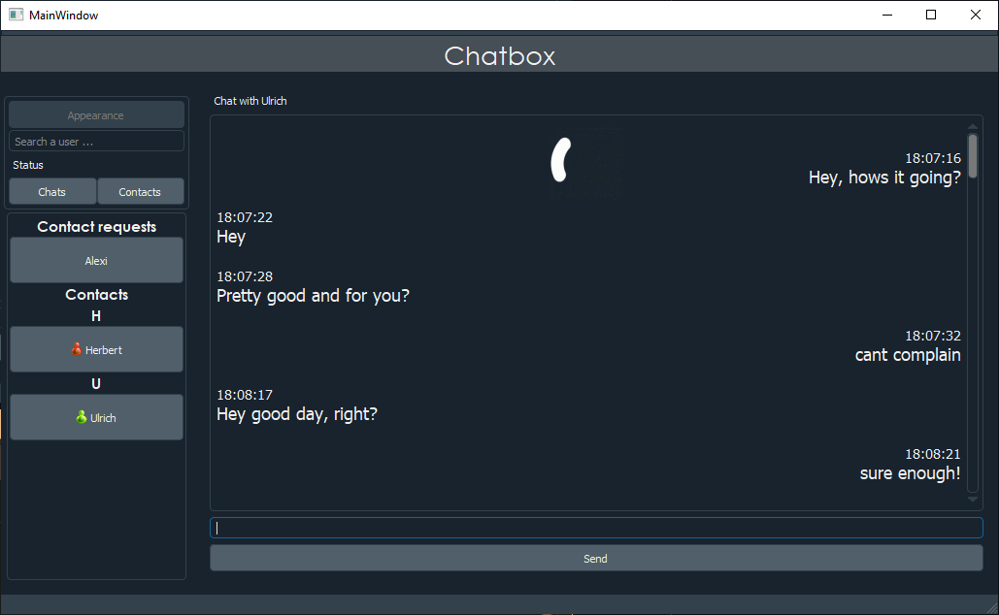This screenshot has width=999, height=615.
Task: Maximize the MainWindow window
Action: click(931, 15)
